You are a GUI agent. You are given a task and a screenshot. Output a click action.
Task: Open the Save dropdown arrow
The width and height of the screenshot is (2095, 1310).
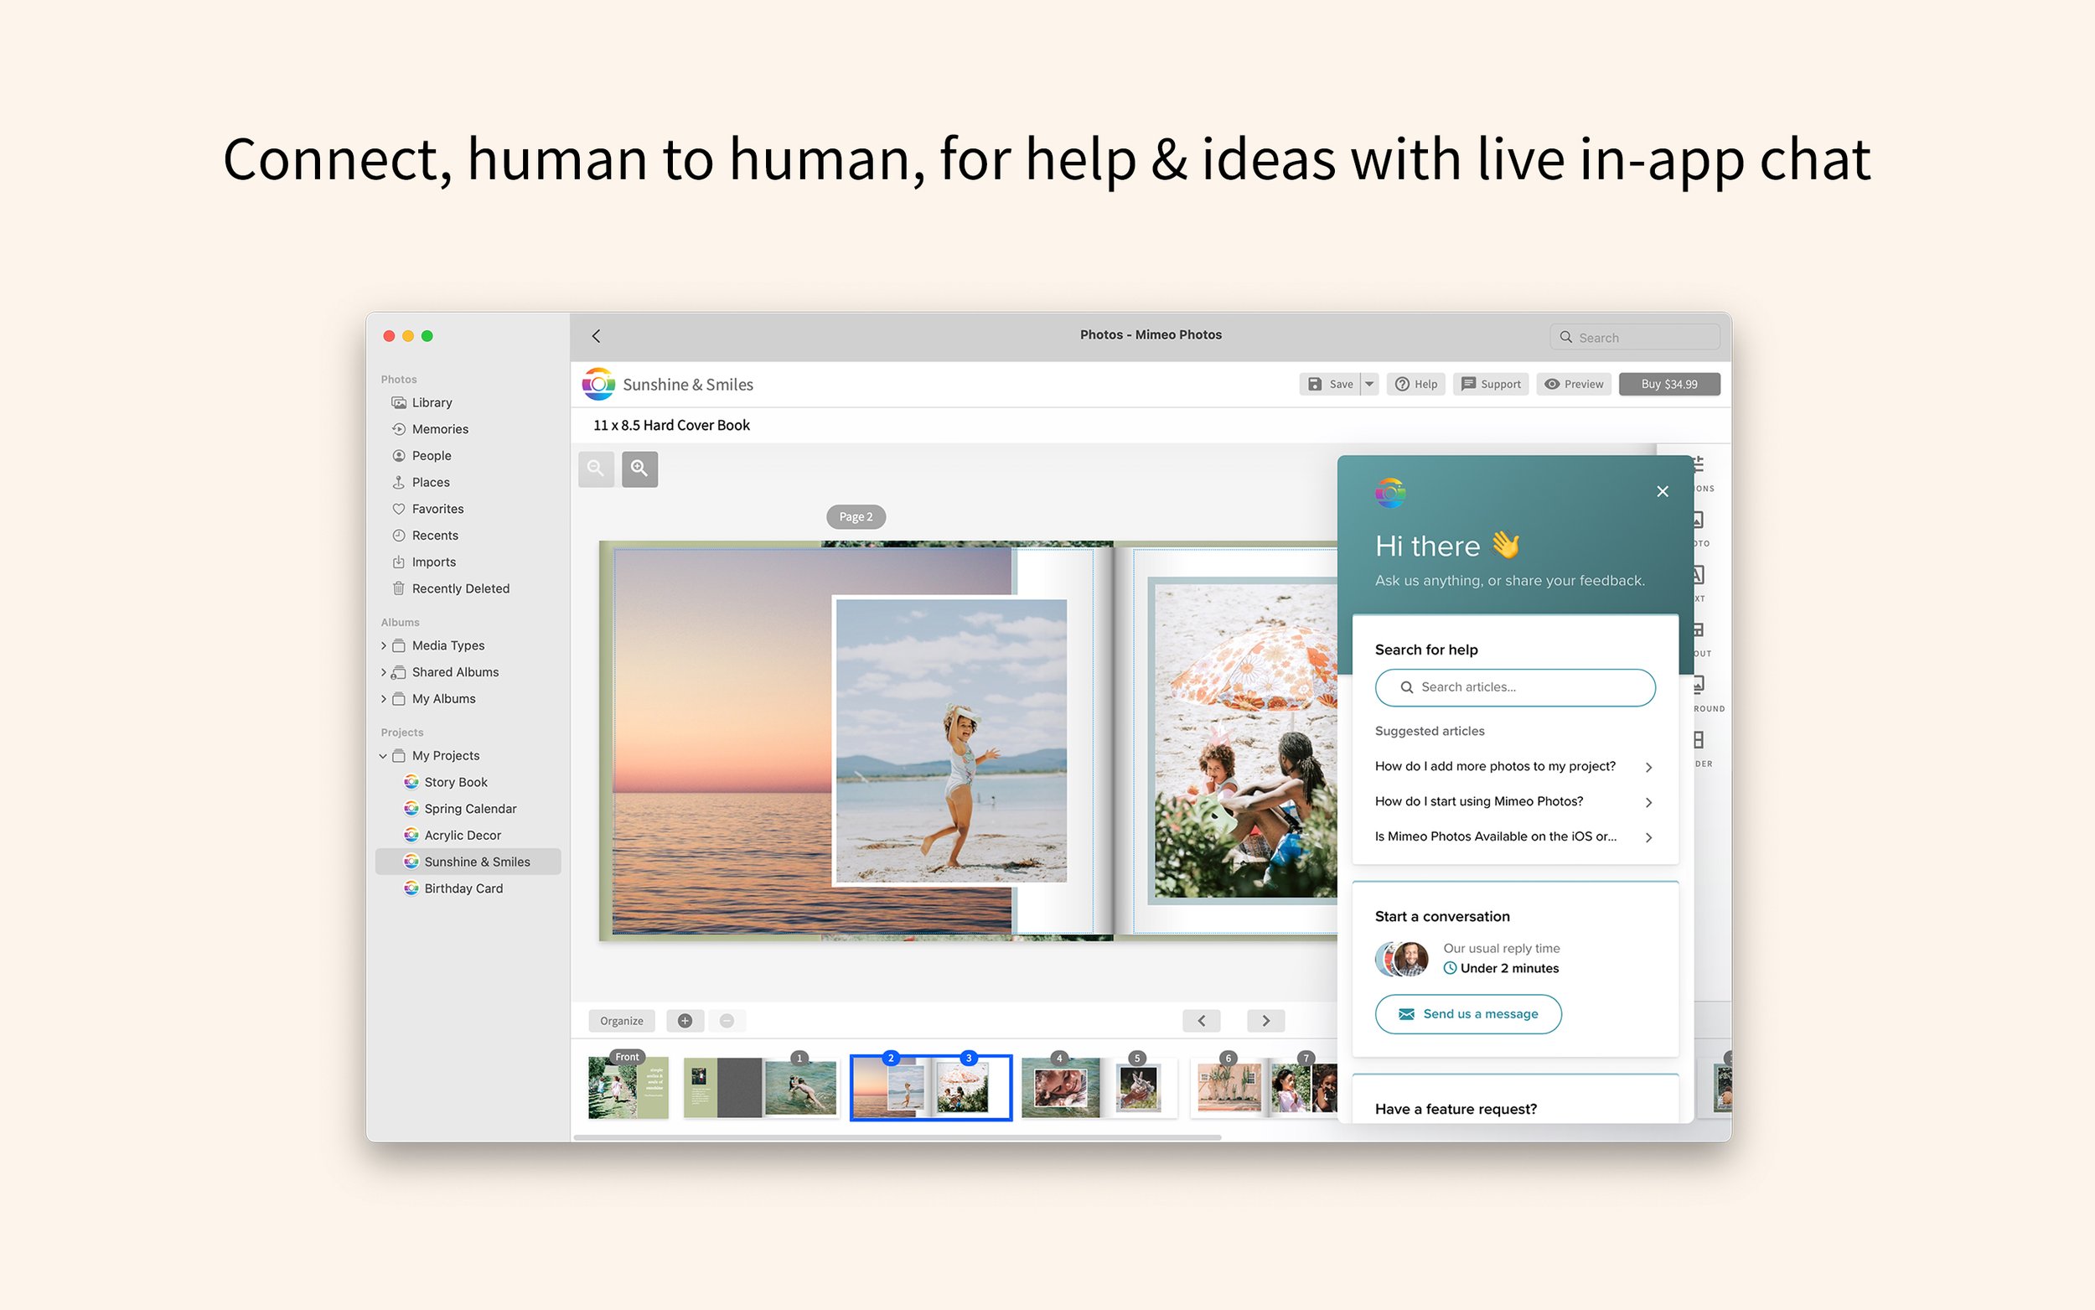point(1369,384)
